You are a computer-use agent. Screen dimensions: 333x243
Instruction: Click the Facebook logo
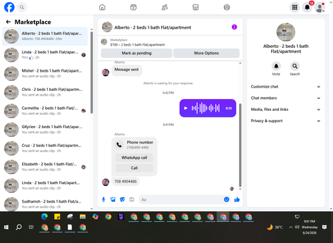click(x=9, y=7)
